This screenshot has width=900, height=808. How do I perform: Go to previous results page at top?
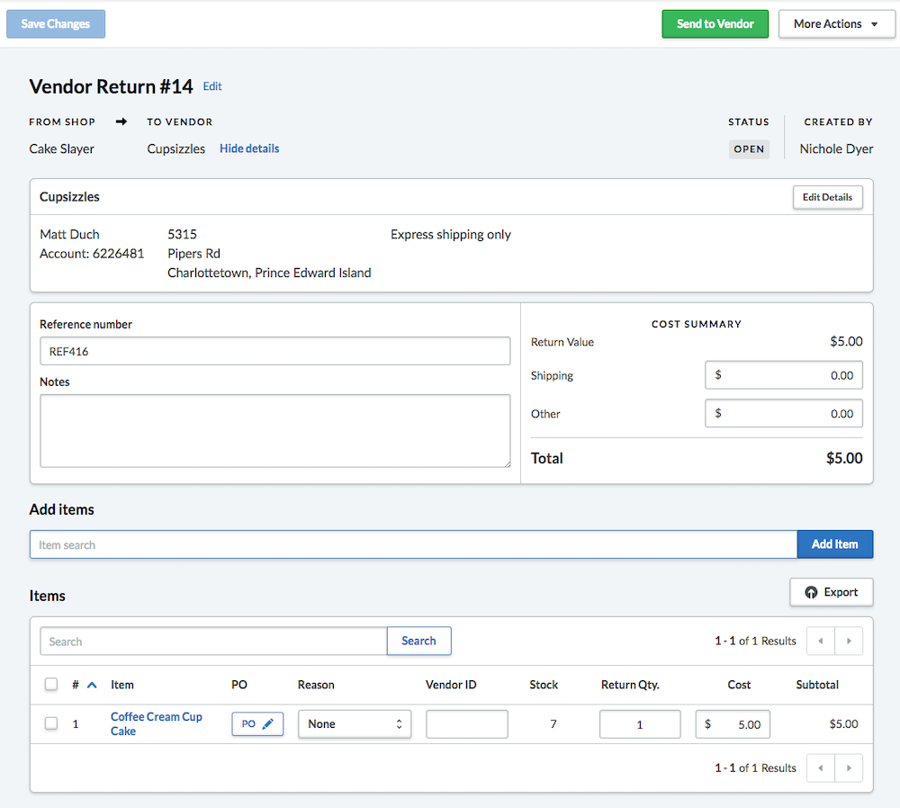coord(821,641)
